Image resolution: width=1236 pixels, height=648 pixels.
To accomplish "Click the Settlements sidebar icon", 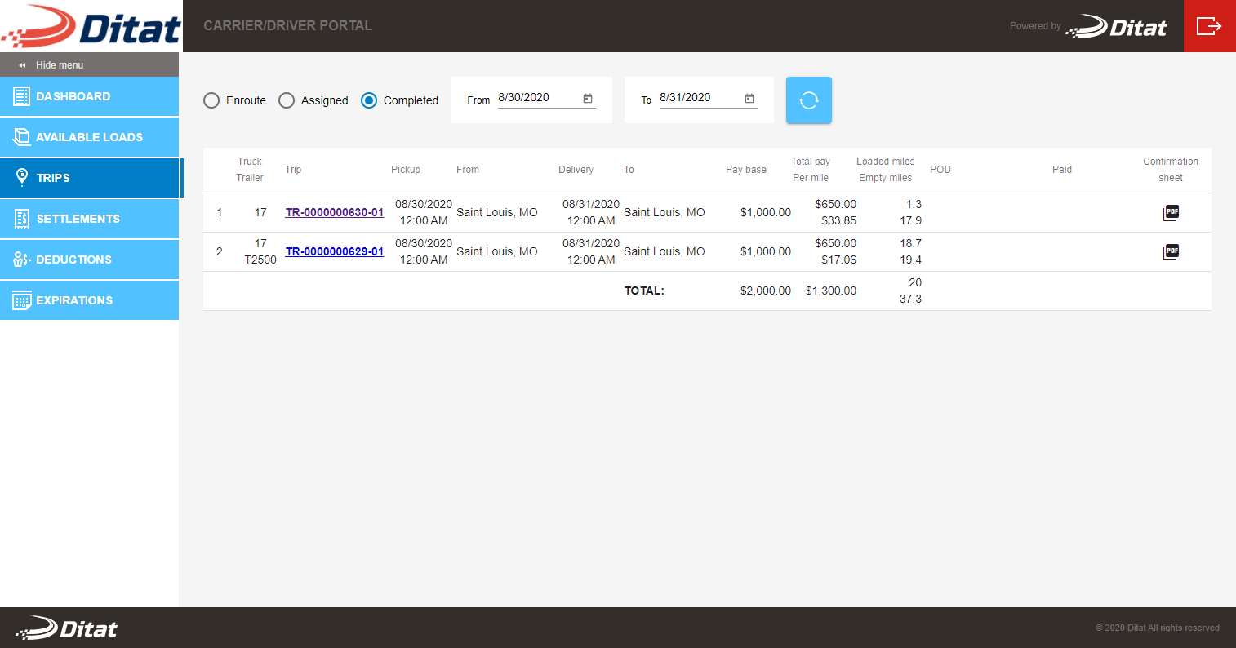I will (21, 218).
